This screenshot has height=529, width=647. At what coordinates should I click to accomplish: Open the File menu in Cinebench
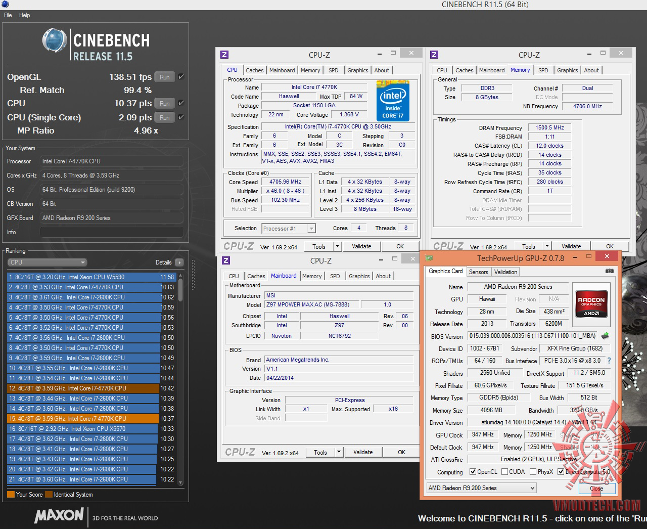8,15
